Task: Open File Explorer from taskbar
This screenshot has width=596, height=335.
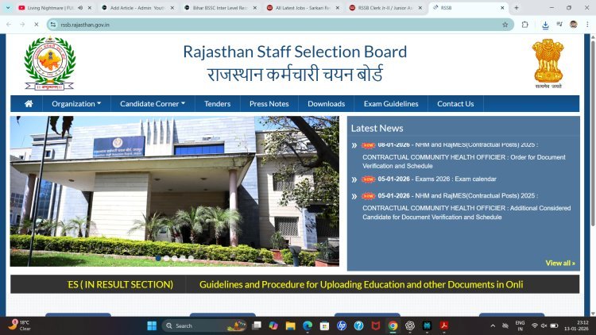Action: 290,326
